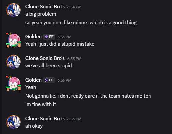Open Clone Sonic Bro's avatar beside "ah okay"
Image resolution: width=172 pixels, height=134 pixels.
click(x=14, y=122)
